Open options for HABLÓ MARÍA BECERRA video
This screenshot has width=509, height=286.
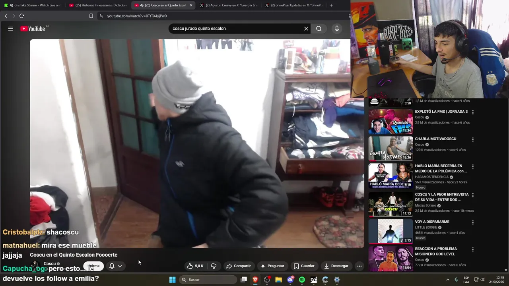[x=473, y=166]
